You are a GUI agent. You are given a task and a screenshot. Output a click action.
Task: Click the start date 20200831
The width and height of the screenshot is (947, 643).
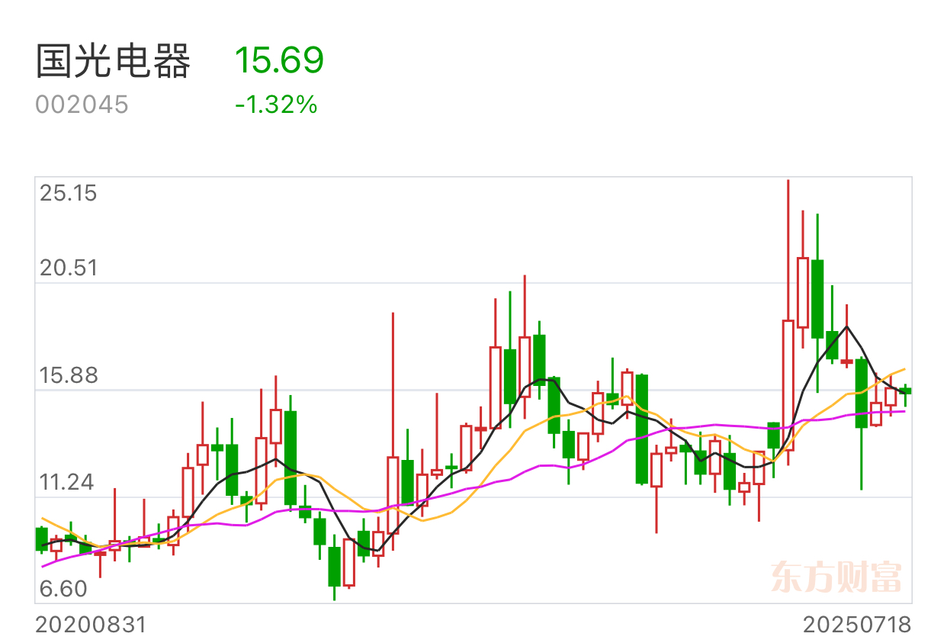91,625
